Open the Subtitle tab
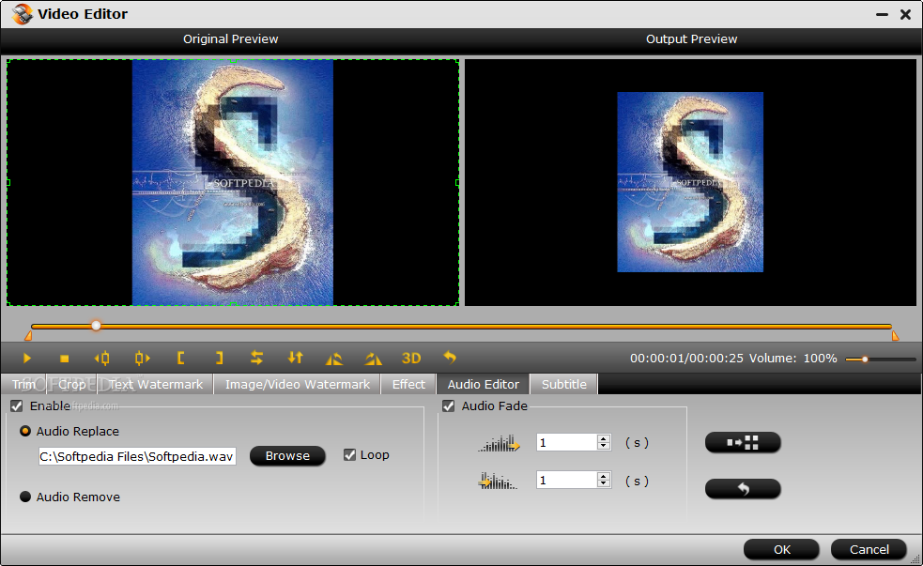Viewport: 923px width, 566px height. click(x=564, y=384)
